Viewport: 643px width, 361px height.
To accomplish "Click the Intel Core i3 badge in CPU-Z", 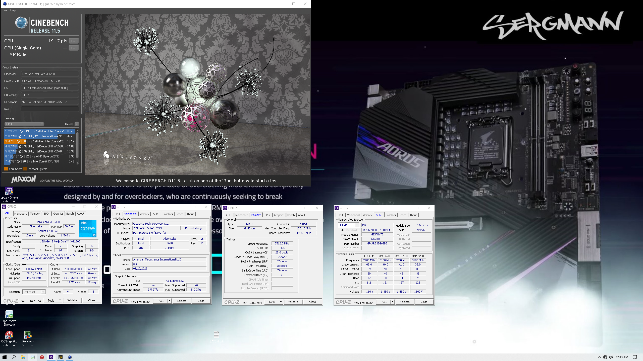I will coord(88,228).
